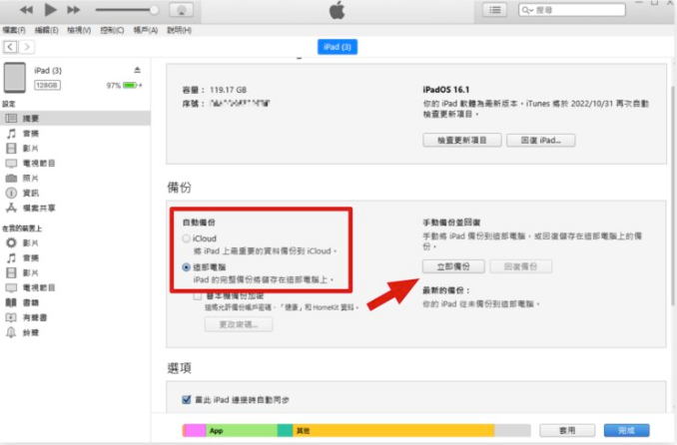
Task: Click the teal storage bar segment
Action: tap(285, 430)
